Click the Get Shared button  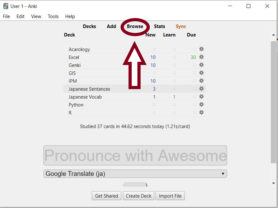[x=106, y=196]
